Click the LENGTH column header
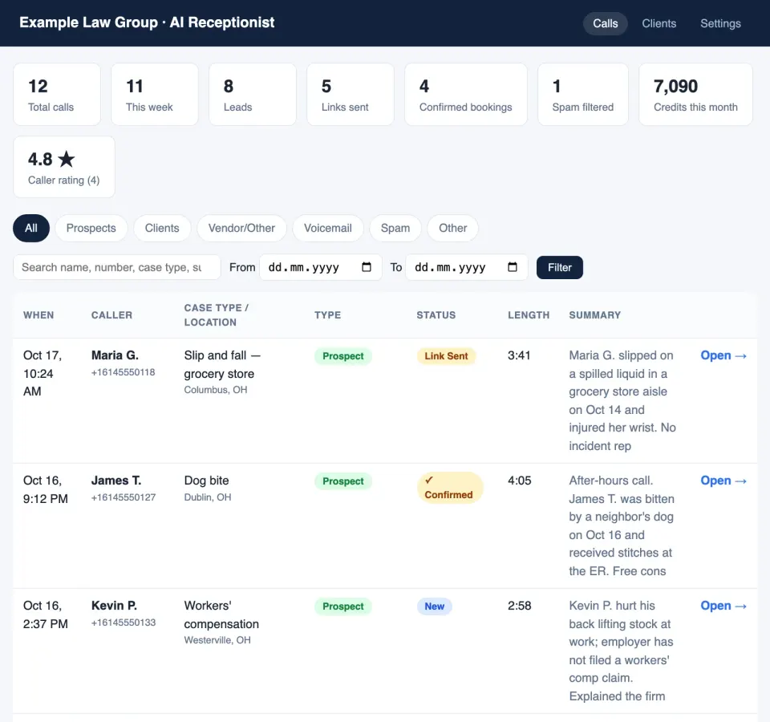Viewport: 770px width, 722px height. (529, 315)
